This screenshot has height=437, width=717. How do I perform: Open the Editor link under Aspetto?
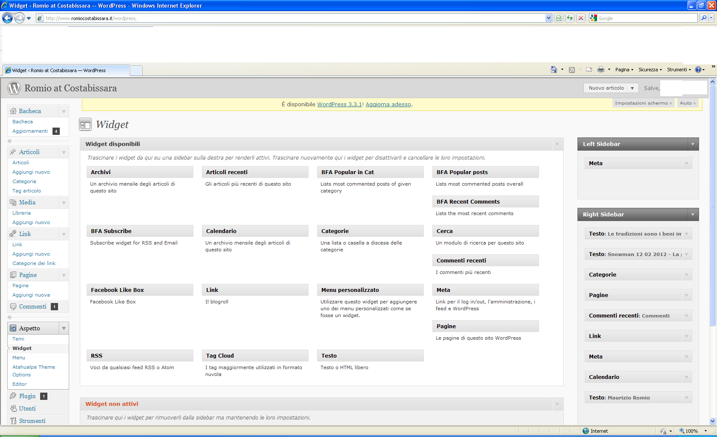pyautogui.click(x=19, y=384)
